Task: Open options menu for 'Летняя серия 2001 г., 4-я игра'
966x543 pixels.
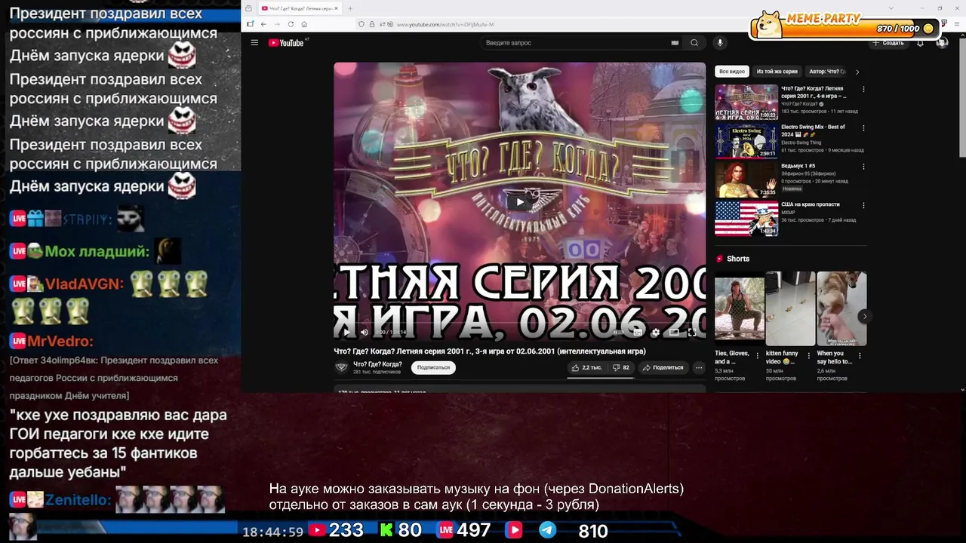Action: click(863, 89)
